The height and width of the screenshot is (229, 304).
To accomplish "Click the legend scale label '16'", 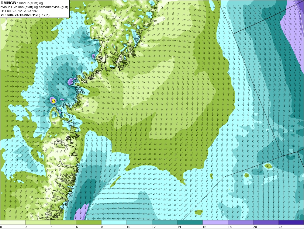I will (204, 227).
